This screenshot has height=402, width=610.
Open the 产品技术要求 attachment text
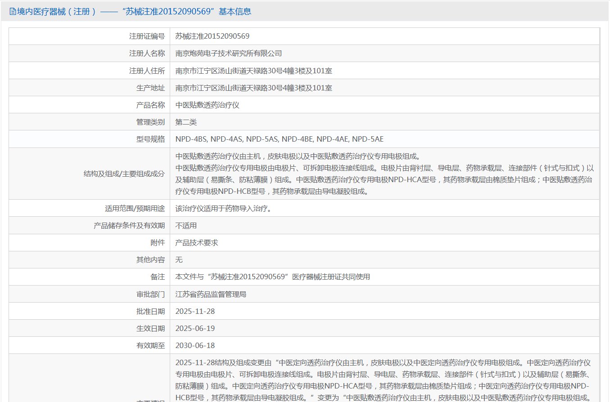pyautogui.click(x=197, y=242)
